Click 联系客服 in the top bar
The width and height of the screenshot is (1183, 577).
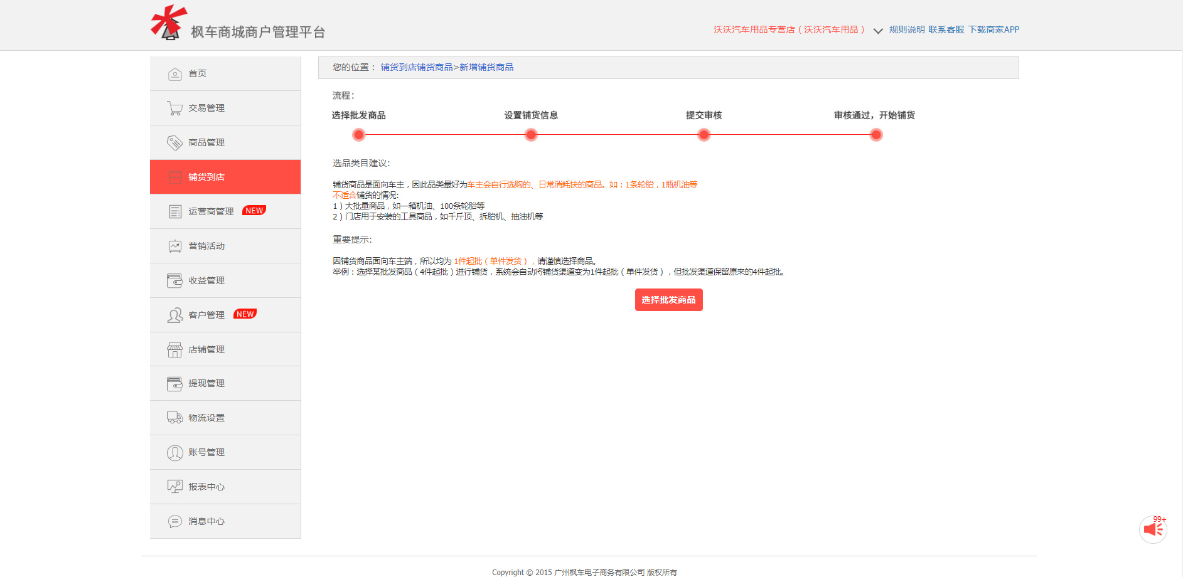click(x=945, y=29)
